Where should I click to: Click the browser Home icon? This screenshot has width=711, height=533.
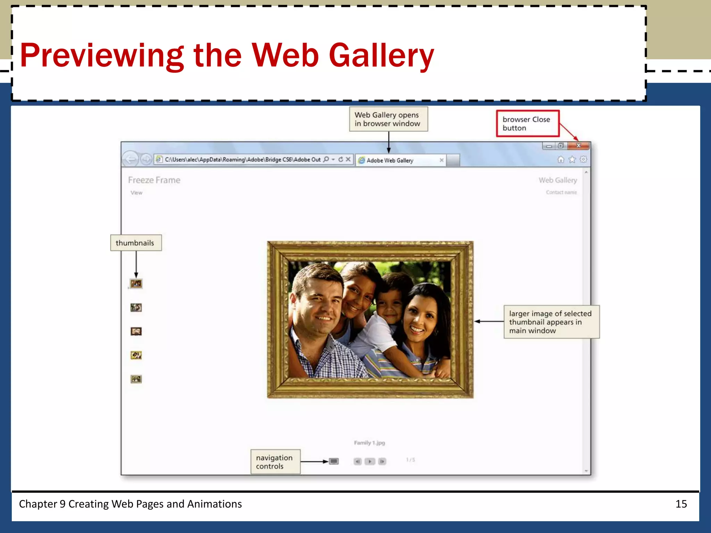click(x=561, y=159)
